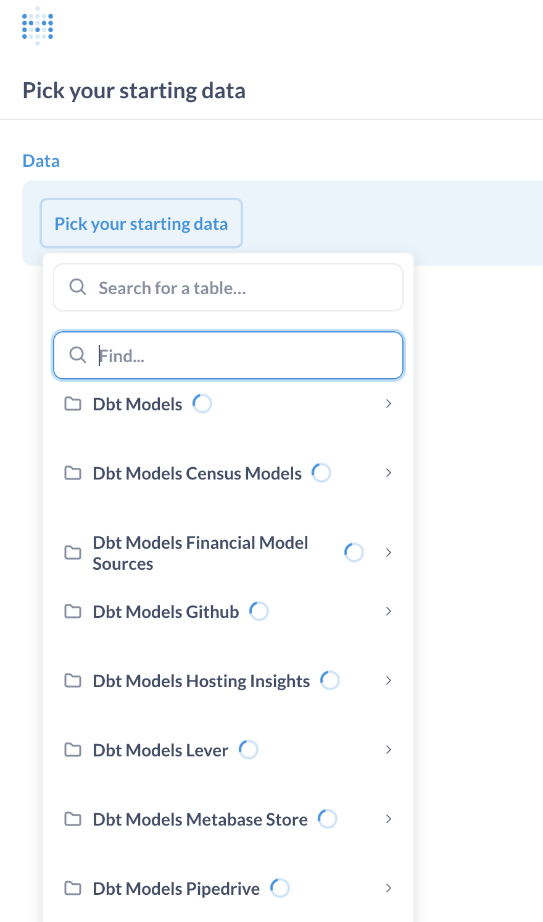
Task: Click inside the Find input box
Action: (x=228, y=355)
